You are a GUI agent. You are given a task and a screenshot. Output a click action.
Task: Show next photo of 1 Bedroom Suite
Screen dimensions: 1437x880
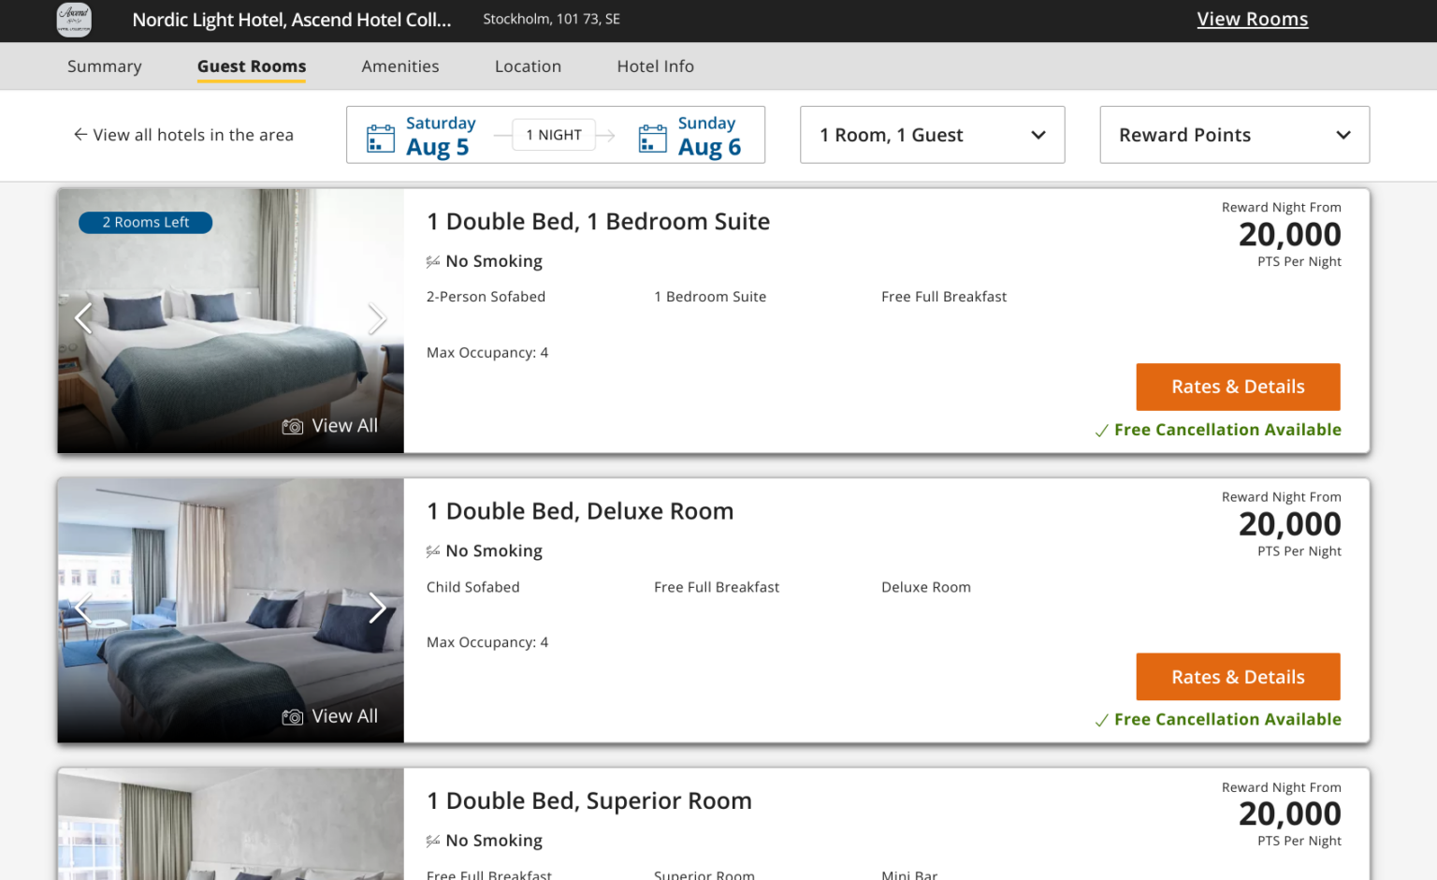pos(376,319)
